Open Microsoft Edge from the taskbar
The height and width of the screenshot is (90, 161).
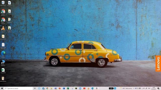point(93,88)
